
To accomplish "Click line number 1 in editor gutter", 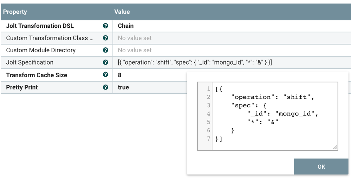I will pyautogui.click(x=209, y=89).
